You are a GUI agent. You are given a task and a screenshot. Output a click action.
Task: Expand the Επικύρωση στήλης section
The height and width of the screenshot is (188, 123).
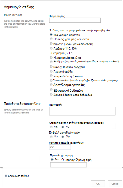pos(6,176)
